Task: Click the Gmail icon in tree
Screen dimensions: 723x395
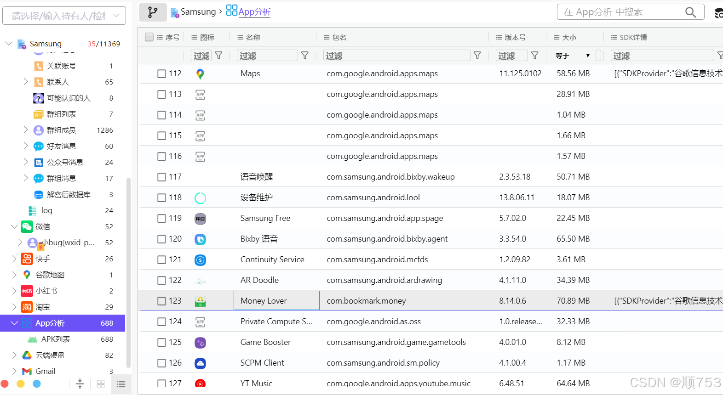Action: coord(27,371)
